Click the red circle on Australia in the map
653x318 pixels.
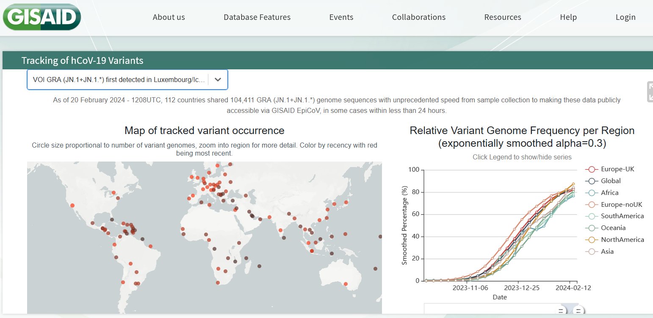click(x=346, y=284)
